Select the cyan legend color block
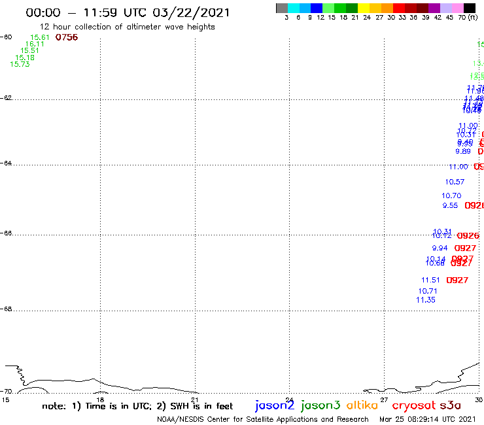The height and width of the screenshot is (425, 484). click(x=294, y=8)
